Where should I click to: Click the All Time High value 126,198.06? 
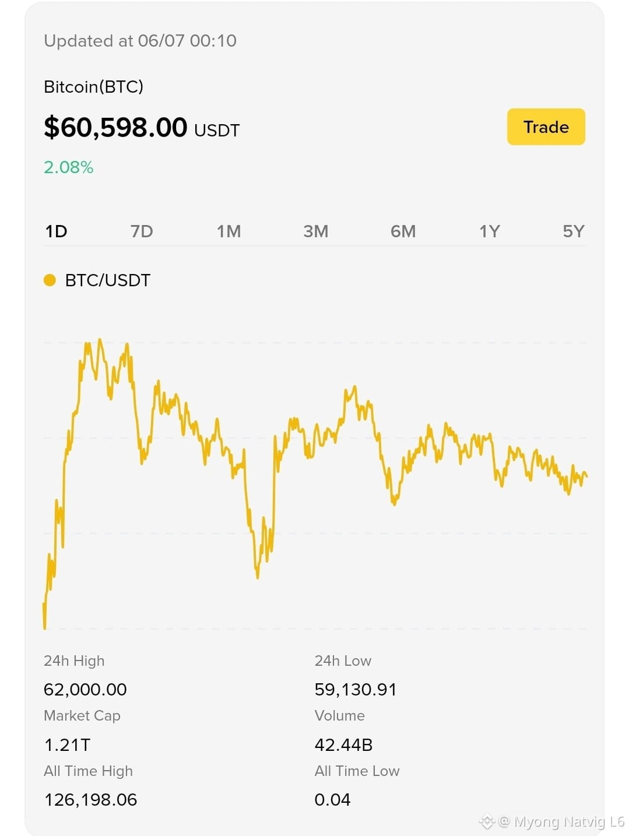[x=90, y=800]
